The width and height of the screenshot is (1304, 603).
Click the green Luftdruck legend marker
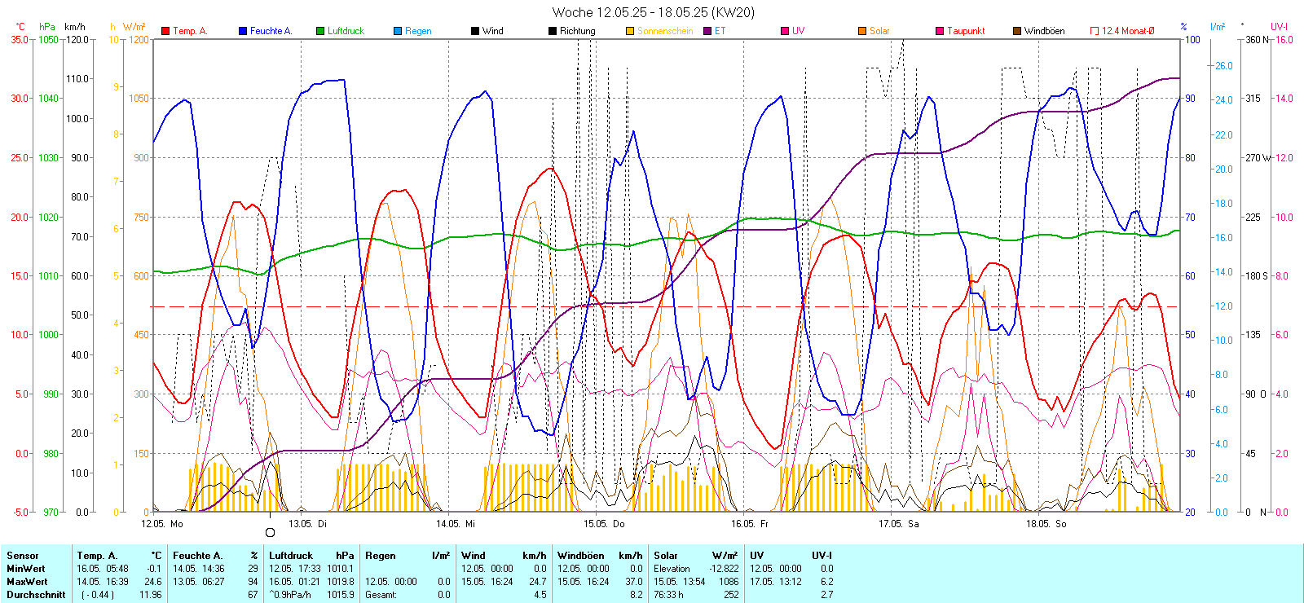click(320, 31)
